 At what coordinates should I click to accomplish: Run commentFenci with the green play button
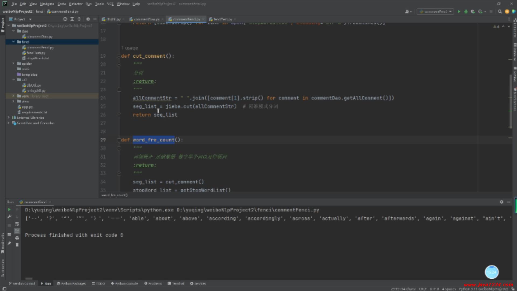tap(459, 12)
